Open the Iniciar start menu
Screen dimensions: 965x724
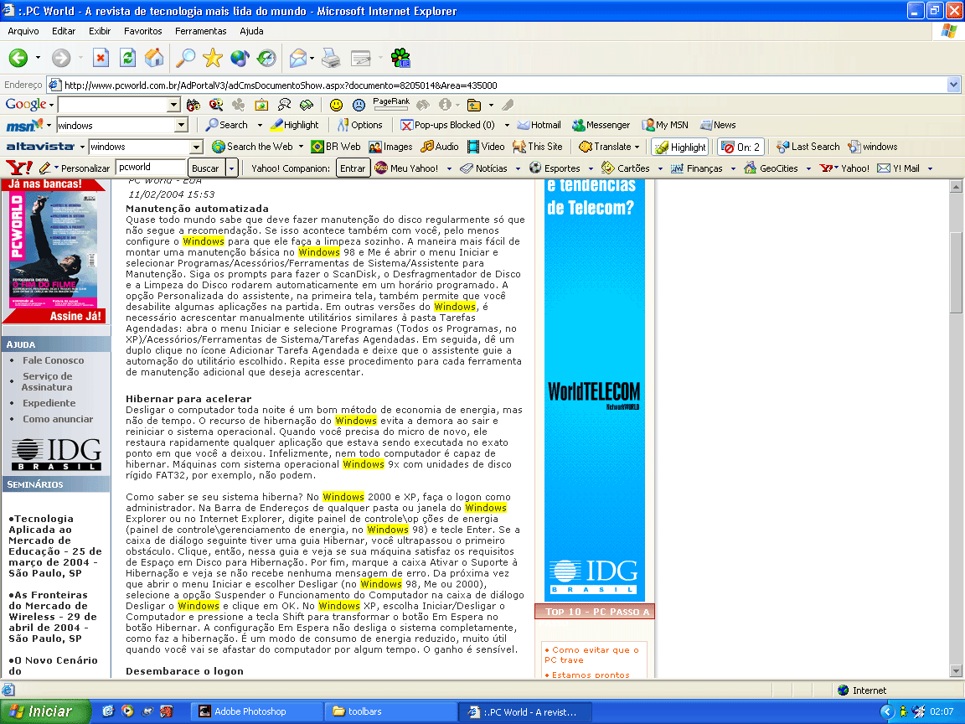(45, 711)
